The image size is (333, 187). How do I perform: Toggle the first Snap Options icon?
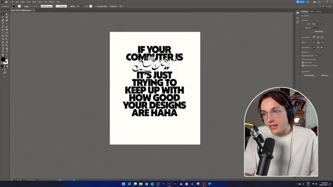pyautogui.click(x=314, y=47)
